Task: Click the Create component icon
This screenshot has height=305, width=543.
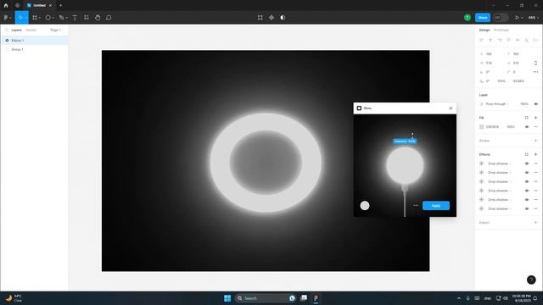Action: coord(271,18)
